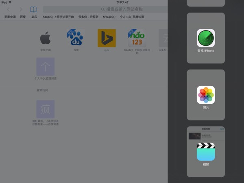Open 个人中心_百度知道 in the favorites bar
This screenshot has height=183, width=244.
click(x=132, y=17)
